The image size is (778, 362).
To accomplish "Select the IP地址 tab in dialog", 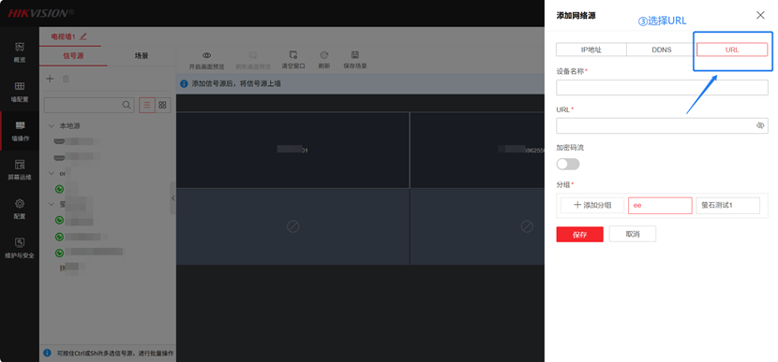I will [x=591, y=50].
